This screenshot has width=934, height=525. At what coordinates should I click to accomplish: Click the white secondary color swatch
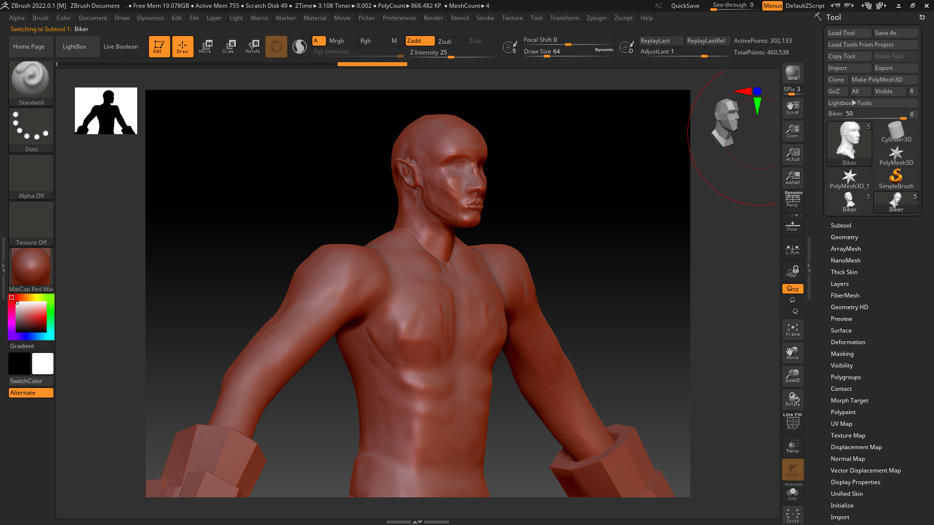tap(43, 364)
